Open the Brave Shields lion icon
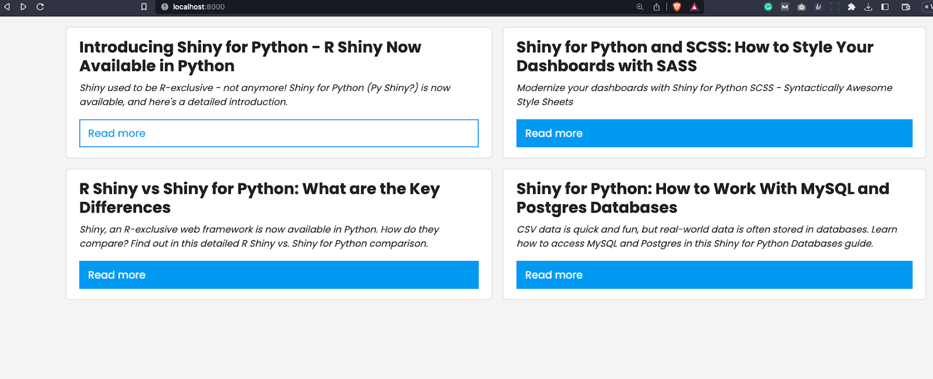 click(677, 7)
